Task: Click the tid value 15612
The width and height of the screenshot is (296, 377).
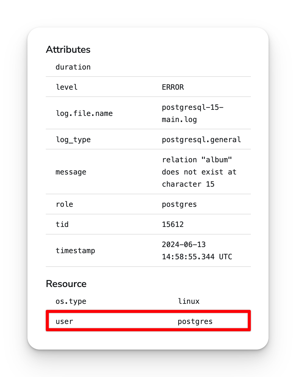Action: [x=173, y=224]
